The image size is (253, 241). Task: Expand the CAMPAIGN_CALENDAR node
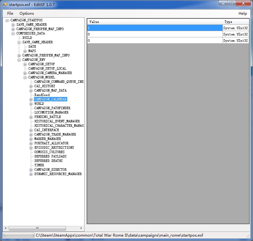[x=31, y=99]
